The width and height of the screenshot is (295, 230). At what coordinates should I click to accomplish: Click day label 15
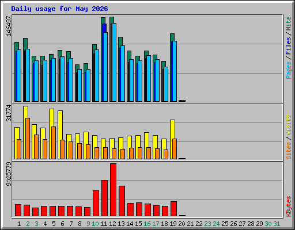pos(138,224)
